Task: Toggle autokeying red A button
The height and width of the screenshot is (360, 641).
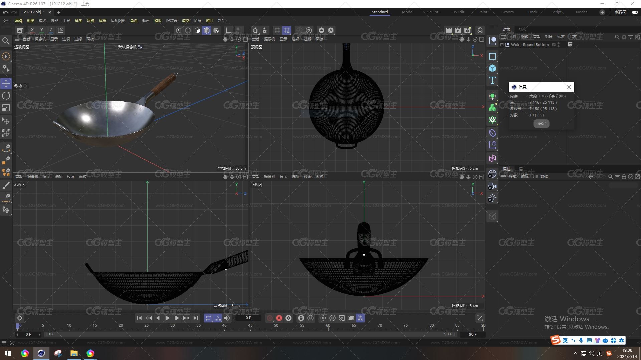Action: tap(279, 318)
